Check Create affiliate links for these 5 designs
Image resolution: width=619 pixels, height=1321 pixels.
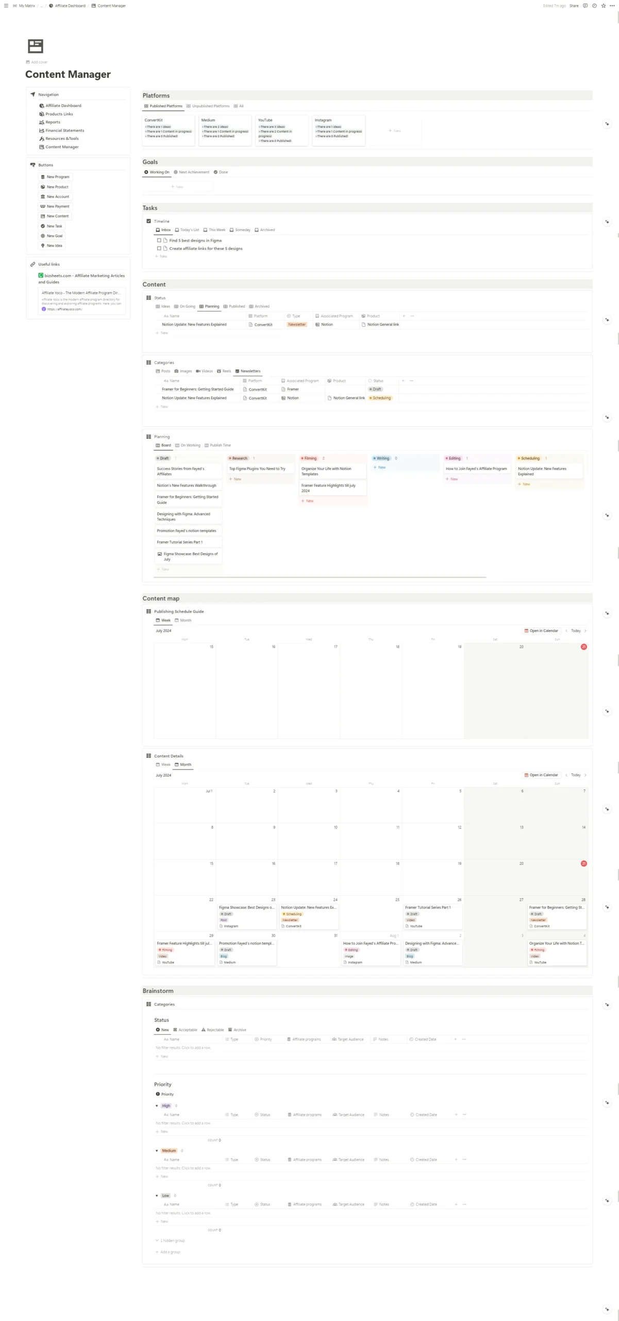click(x=159, y=248)
